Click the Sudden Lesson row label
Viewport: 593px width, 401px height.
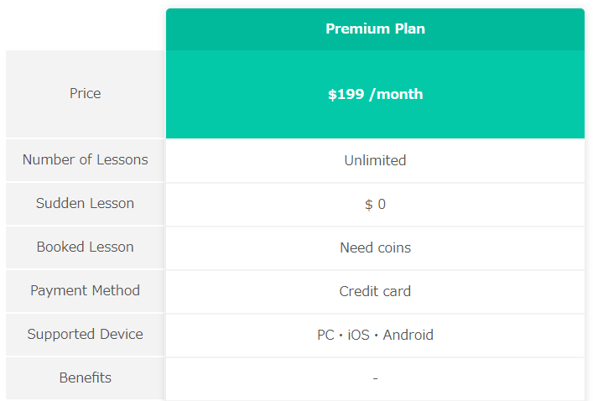point(85,204)
